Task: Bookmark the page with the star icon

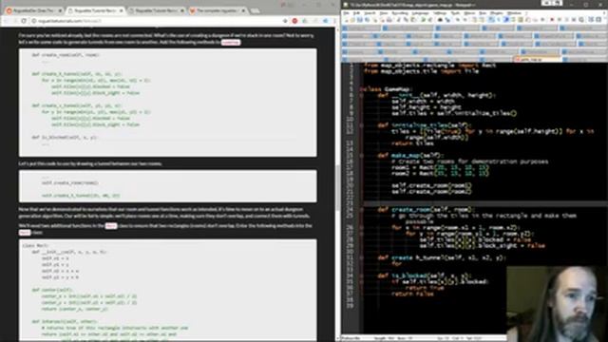Action: coord(285,21)
